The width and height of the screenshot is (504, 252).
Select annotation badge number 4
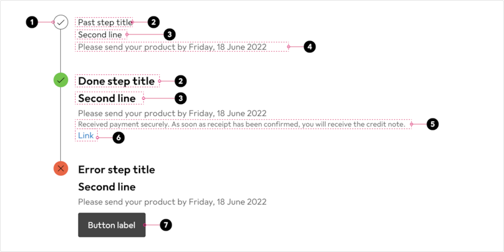point(309,47)
